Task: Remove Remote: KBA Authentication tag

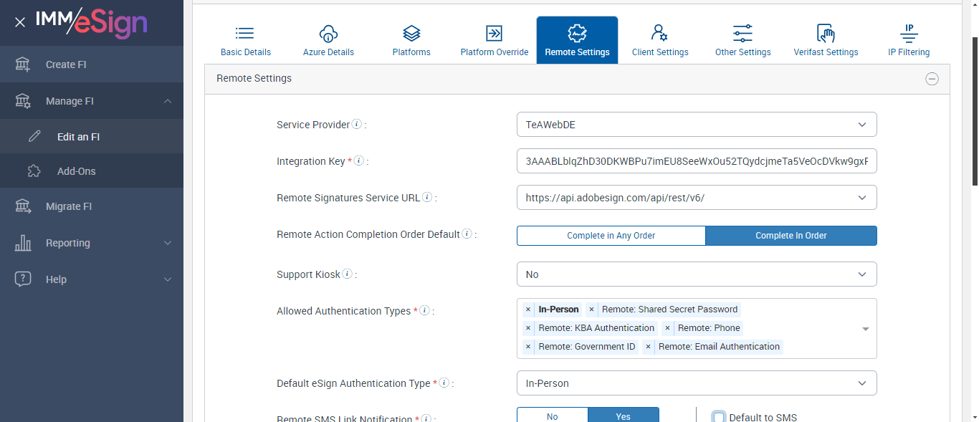Action: (x=528, y=328)
